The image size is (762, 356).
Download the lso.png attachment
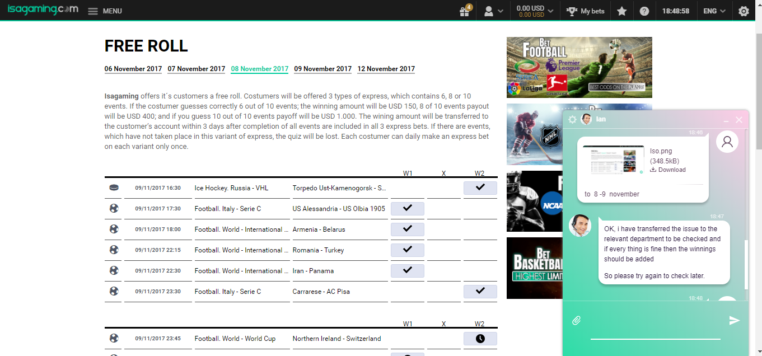[668, 170]
